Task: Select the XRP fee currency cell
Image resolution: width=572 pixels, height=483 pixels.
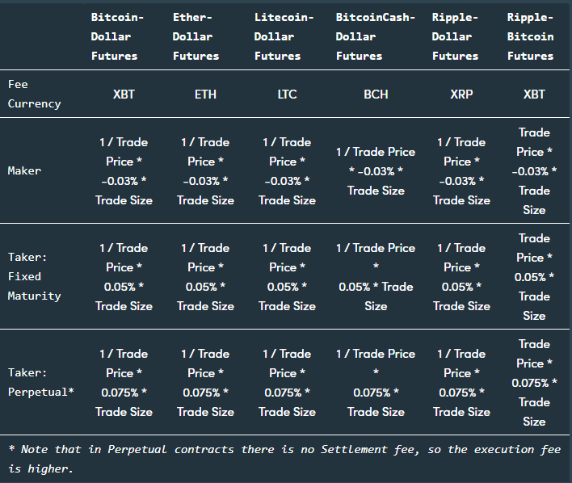Action: [x=461, y=94]
